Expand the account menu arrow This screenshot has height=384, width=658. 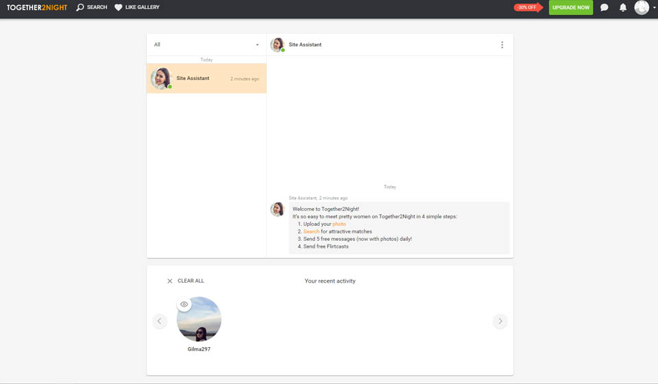(x=654, y=8)
